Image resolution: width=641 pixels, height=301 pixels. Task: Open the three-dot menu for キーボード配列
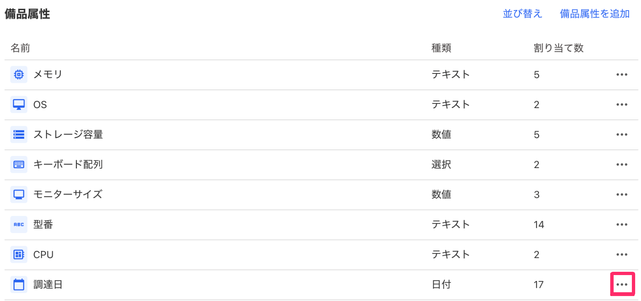622,164
